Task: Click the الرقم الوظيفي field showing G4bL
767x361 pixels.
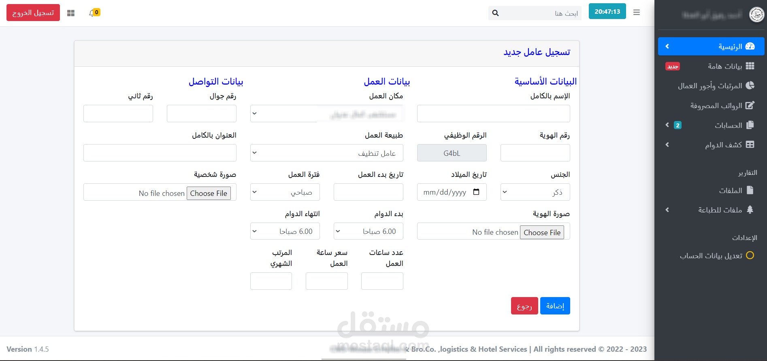Action: [x=452, y=153]
